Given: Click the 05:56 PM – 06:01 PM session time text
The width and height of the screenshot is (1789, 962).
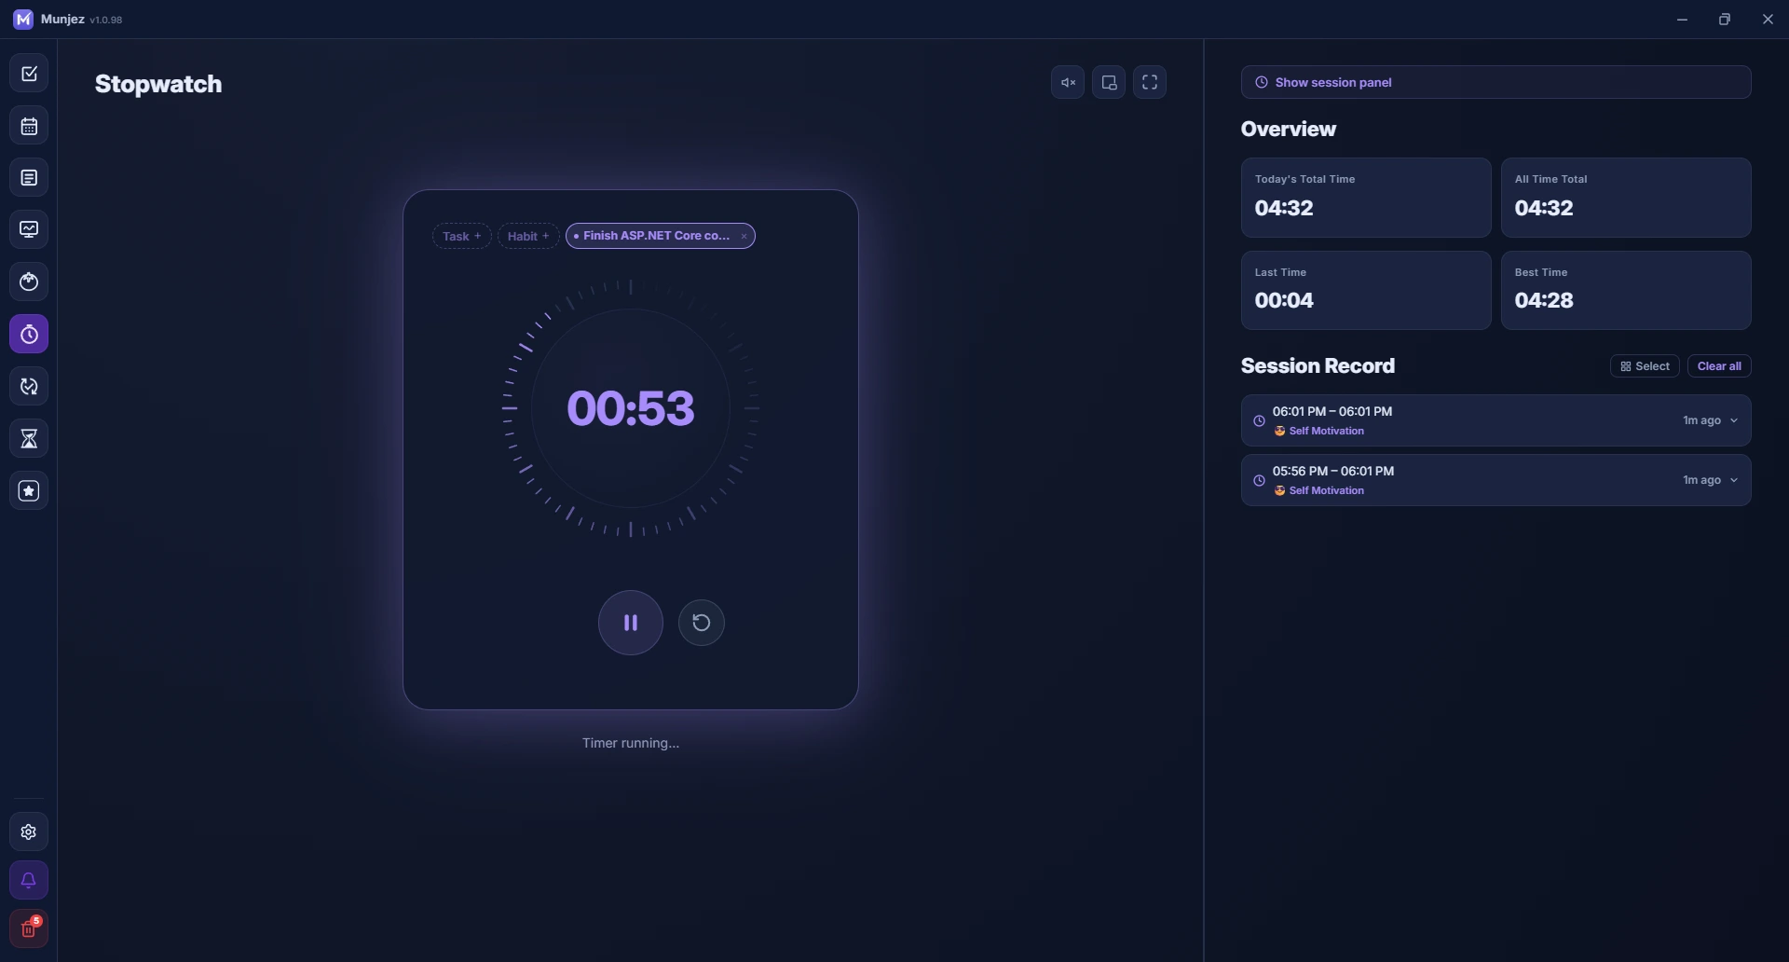Looking at the screenshot, I should (x=1333, y=471).
